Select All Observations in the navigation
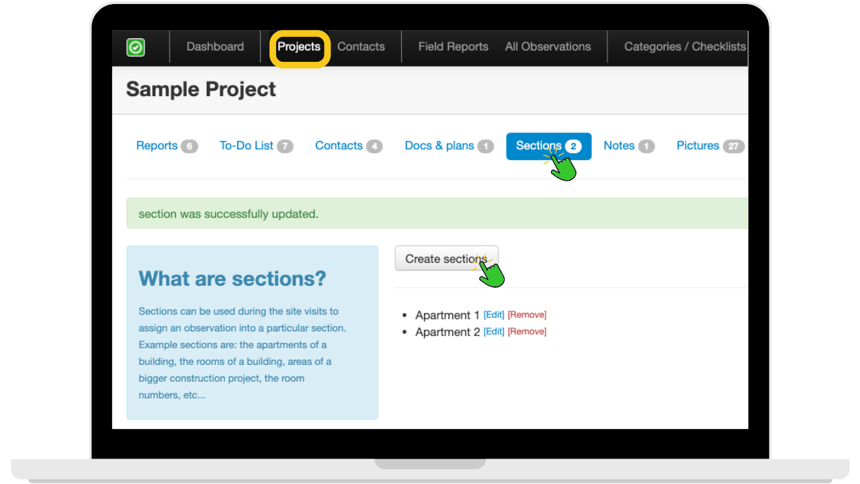The width and height of the screenshot is (860, 484). point(548,47)
